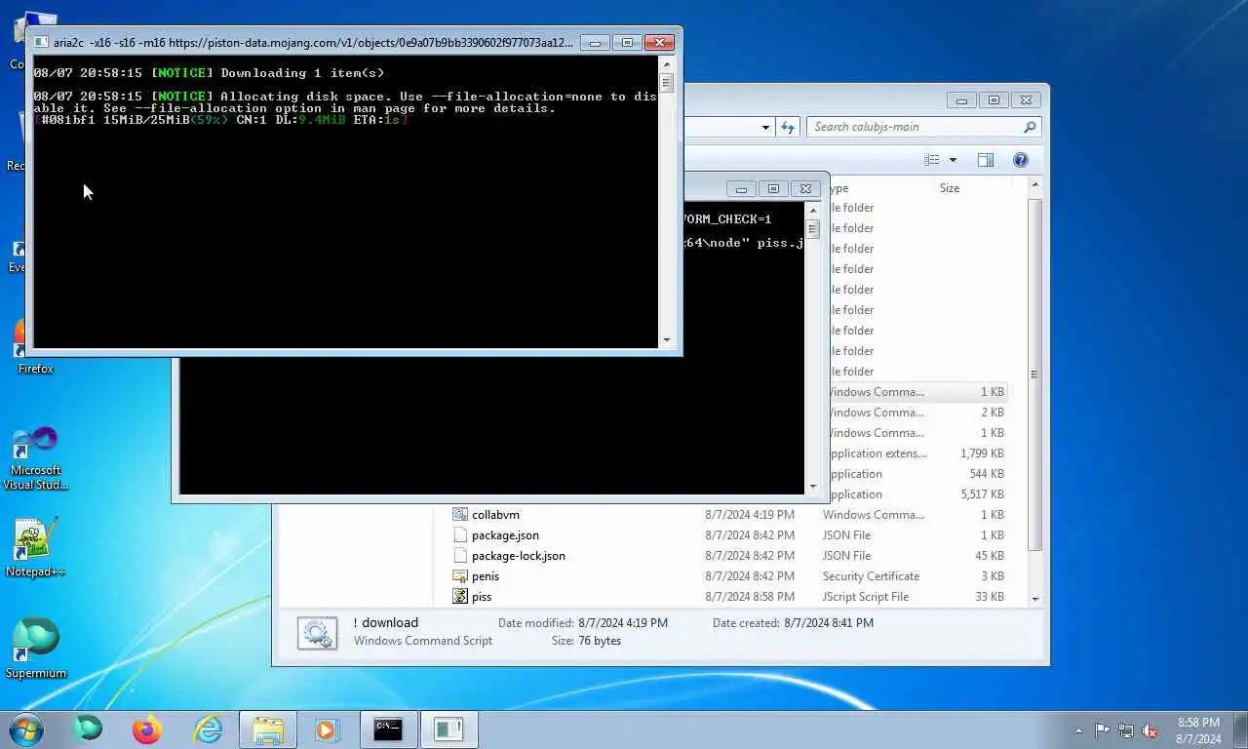Open Explorer help via the question mark
The image size is (1248, 749).
1020,160
